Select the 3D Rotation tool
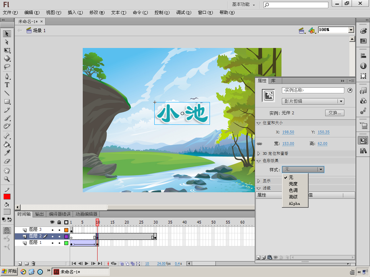Screen dimensions: 370x277 (7, 58)
